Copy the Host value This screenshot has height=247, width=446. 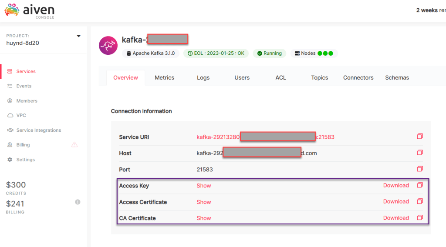pos(419,153)
